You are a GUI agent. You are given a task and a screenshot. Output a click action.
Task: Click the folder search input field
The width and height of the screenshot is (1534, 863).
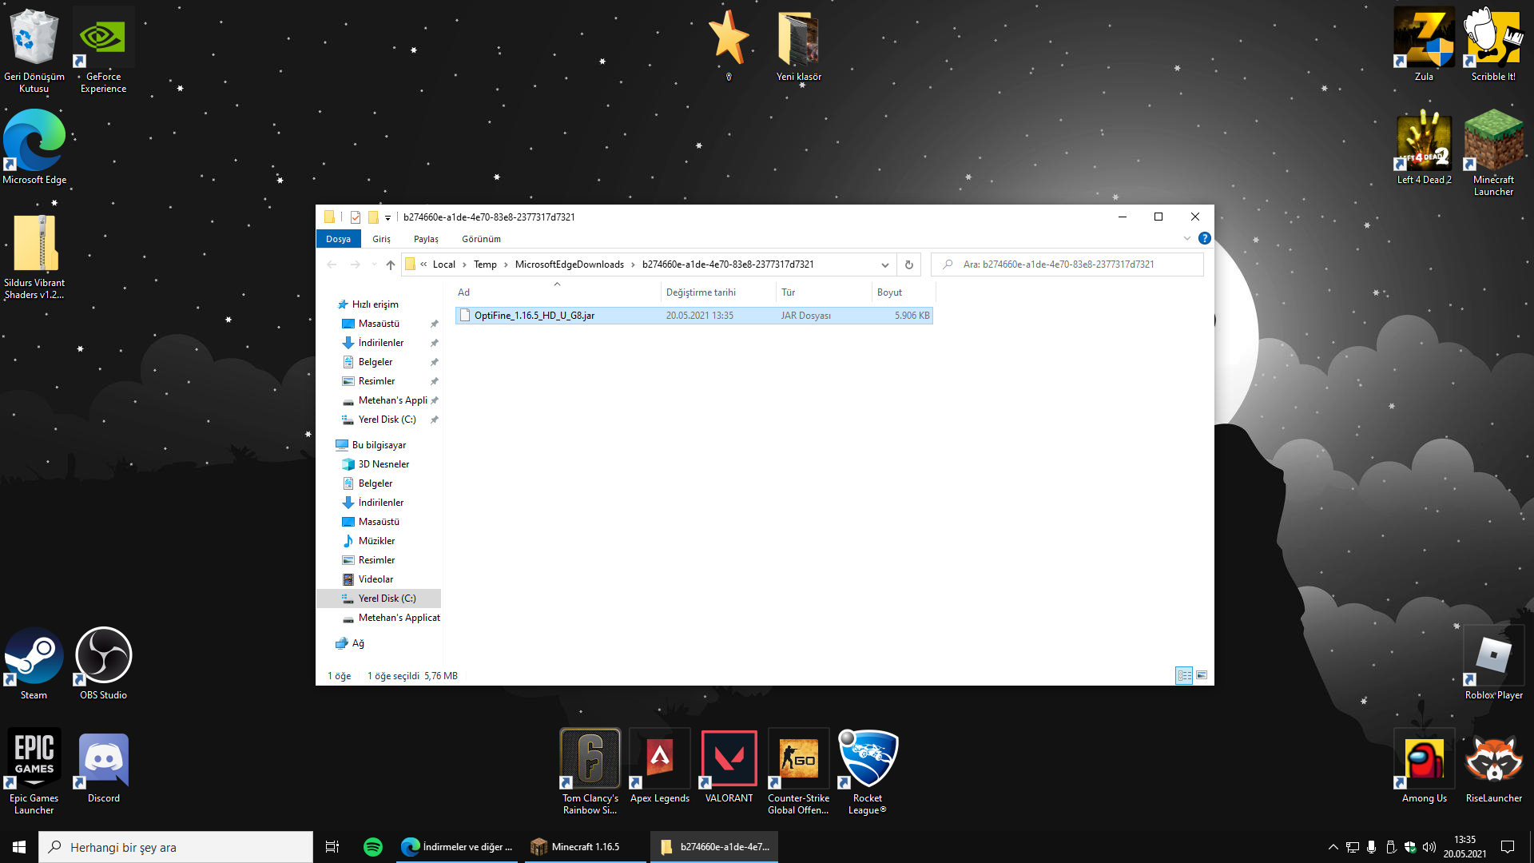(1071, 264)
